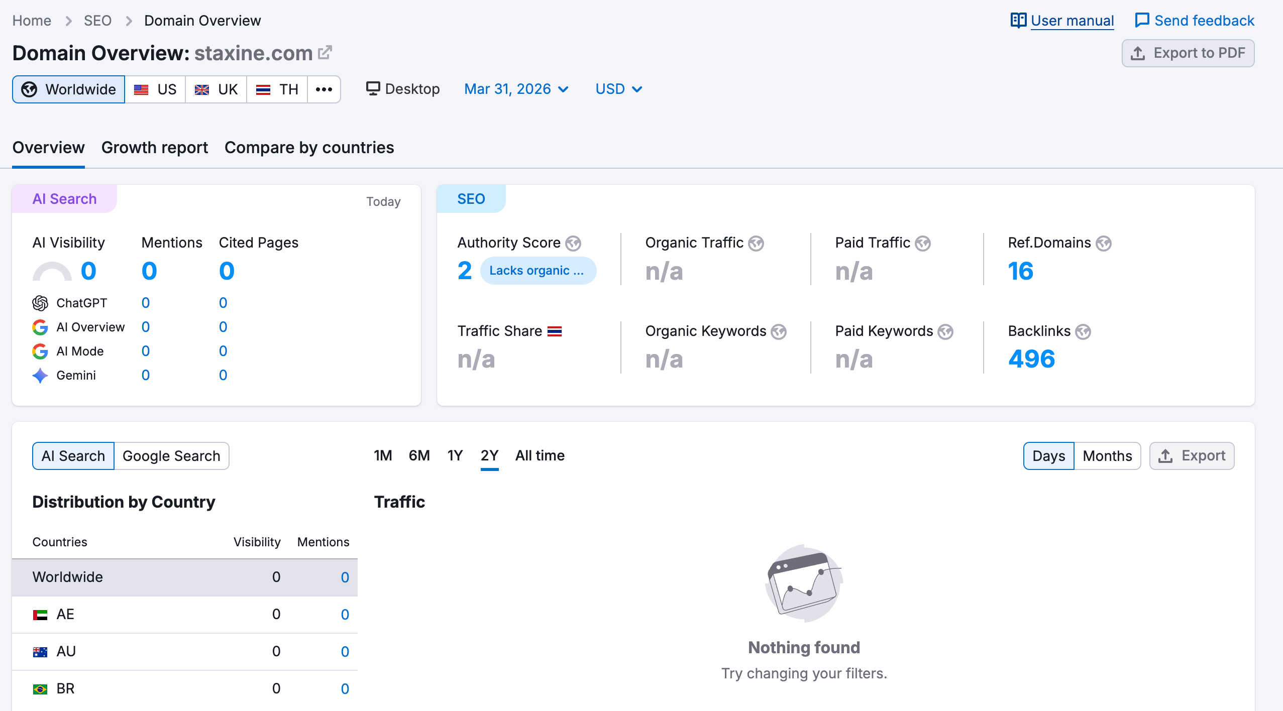Open the Mar 31, 2026 date dropdown
Viewport: 1283px width, 711px height.
tap(516, 89)
